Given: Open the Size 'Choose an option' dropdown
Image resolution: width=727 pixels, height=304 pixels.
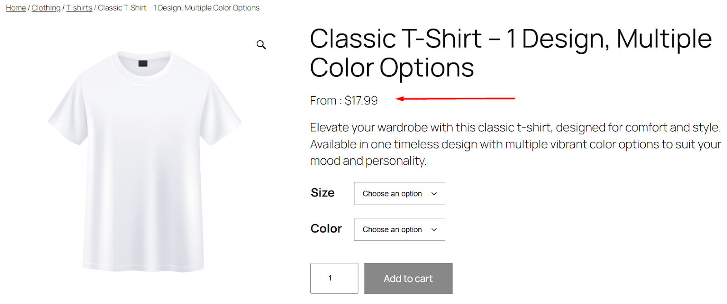Looking at the screenshot, I should [x=399, y=194].
